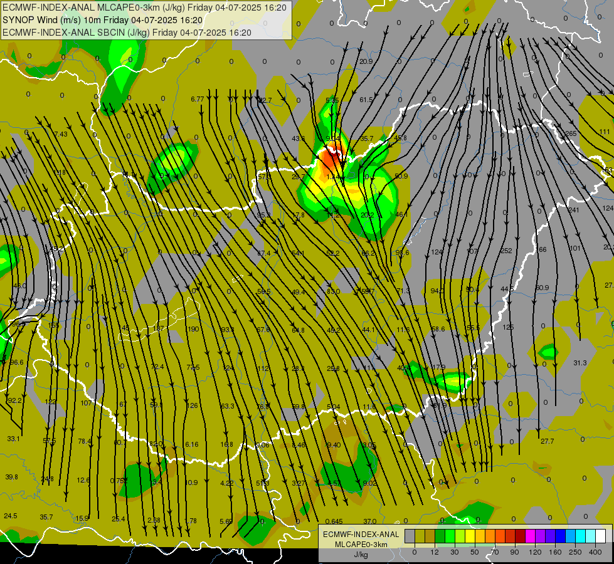
Task: Click the map value '39.8'
Action: coord(11,477)
